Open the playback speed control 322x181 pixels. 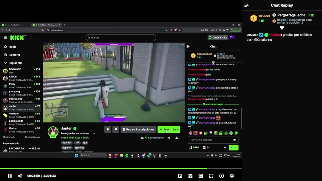pyautogui.click(x=222, y=176)
